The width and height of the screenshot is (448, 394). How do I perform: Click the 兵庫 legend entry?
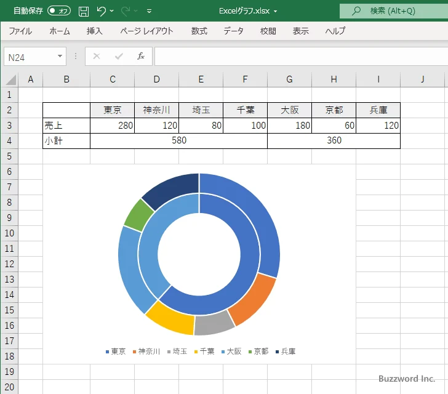click(x=286, y=352)
